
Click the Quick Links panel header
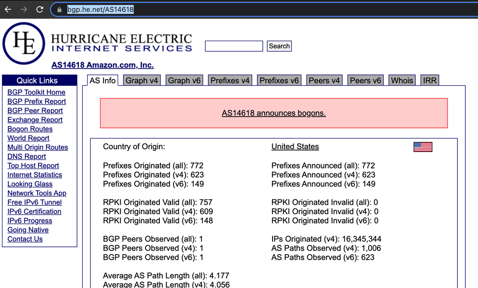tap(40, 80)
